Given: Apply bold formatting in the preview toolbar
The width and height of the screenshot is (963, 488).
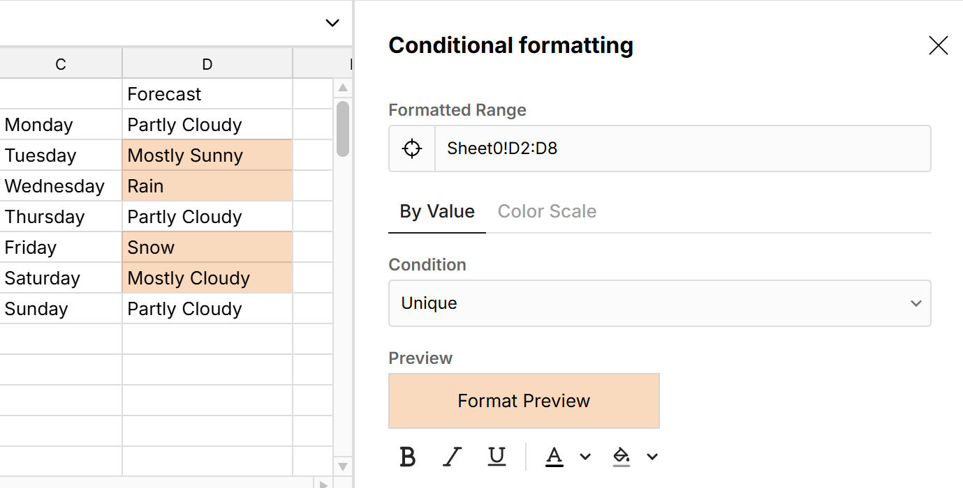Looking at the screenshot, I should [x=407, y=457].
